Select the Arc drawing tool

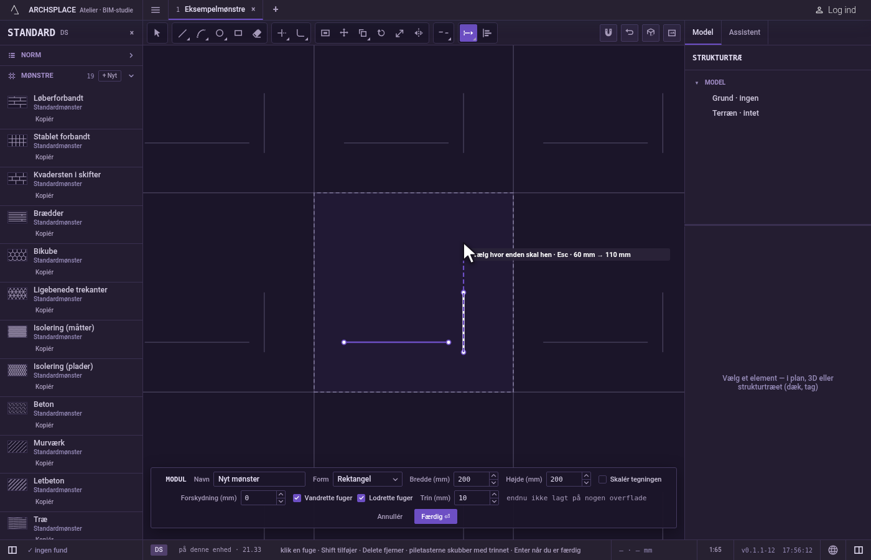(x=201, y=33)
